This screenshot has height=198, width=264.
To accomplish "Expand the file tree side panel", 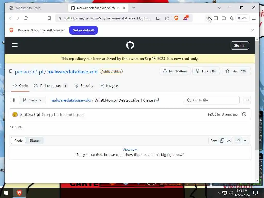I will (13, 100).
